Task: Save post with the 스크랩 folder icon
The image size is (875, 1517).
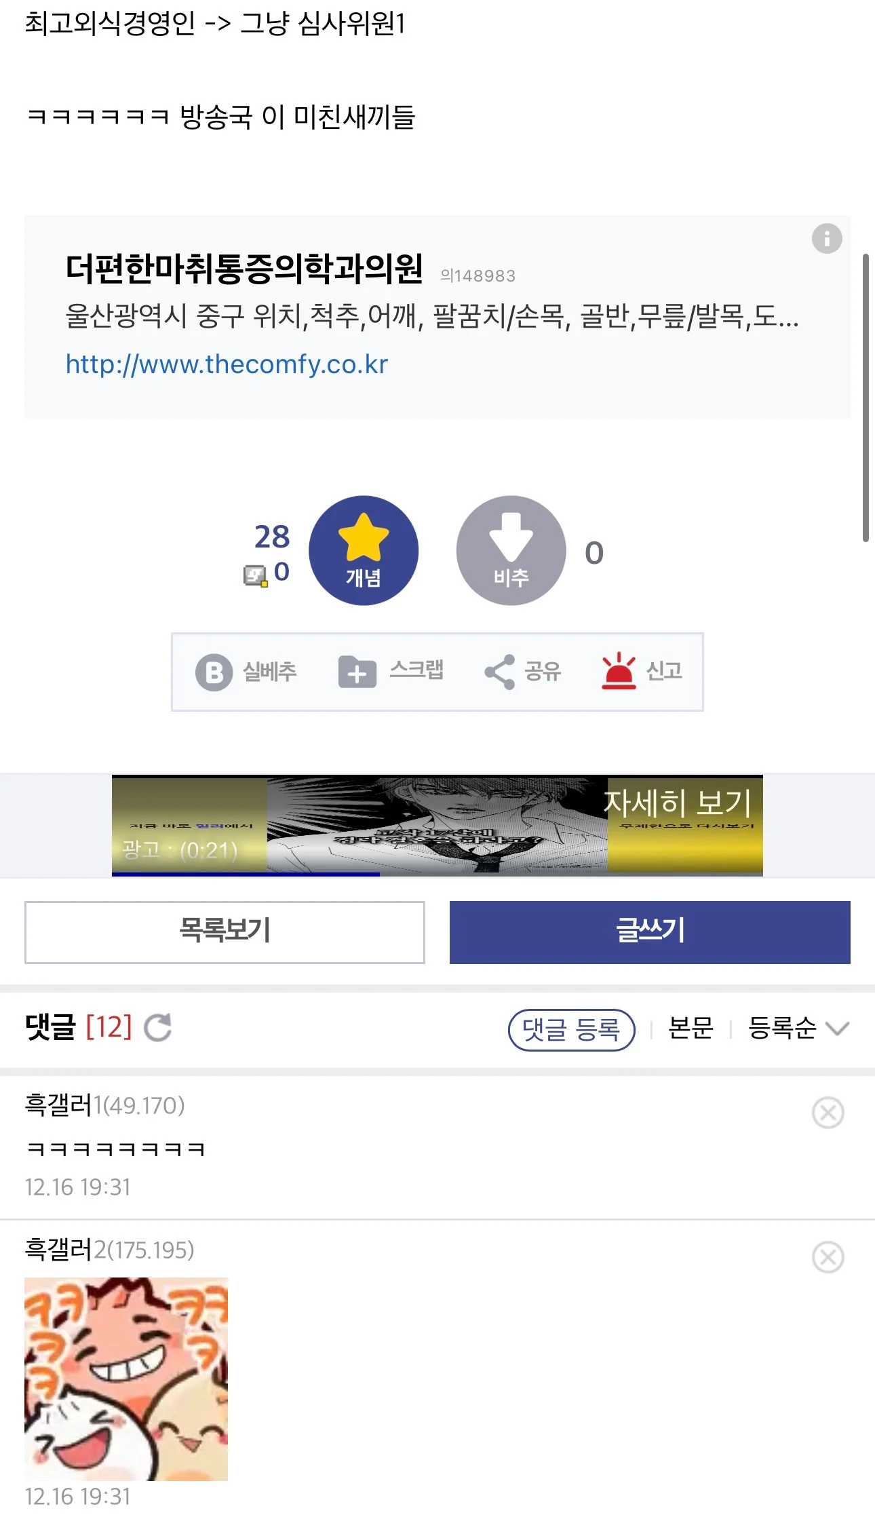Action: 357,672
